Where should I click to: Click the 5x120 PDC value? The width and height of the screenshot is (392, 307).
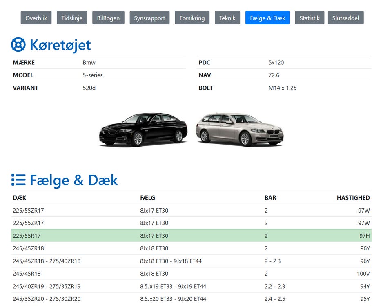276,63
